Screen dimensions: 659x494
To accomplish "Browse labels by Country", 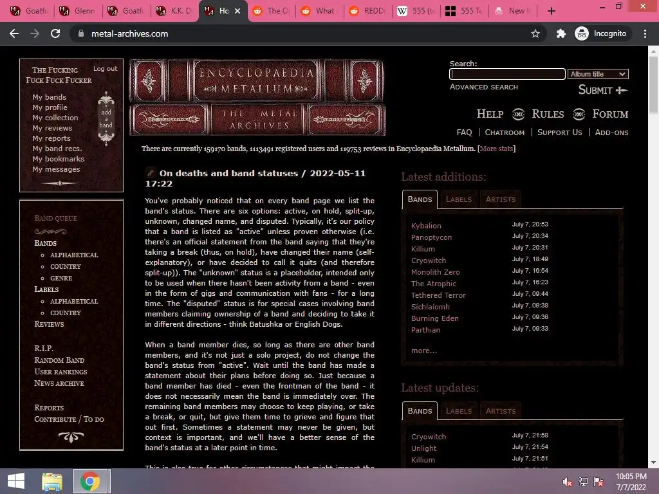I will click(x=66, y=313).
